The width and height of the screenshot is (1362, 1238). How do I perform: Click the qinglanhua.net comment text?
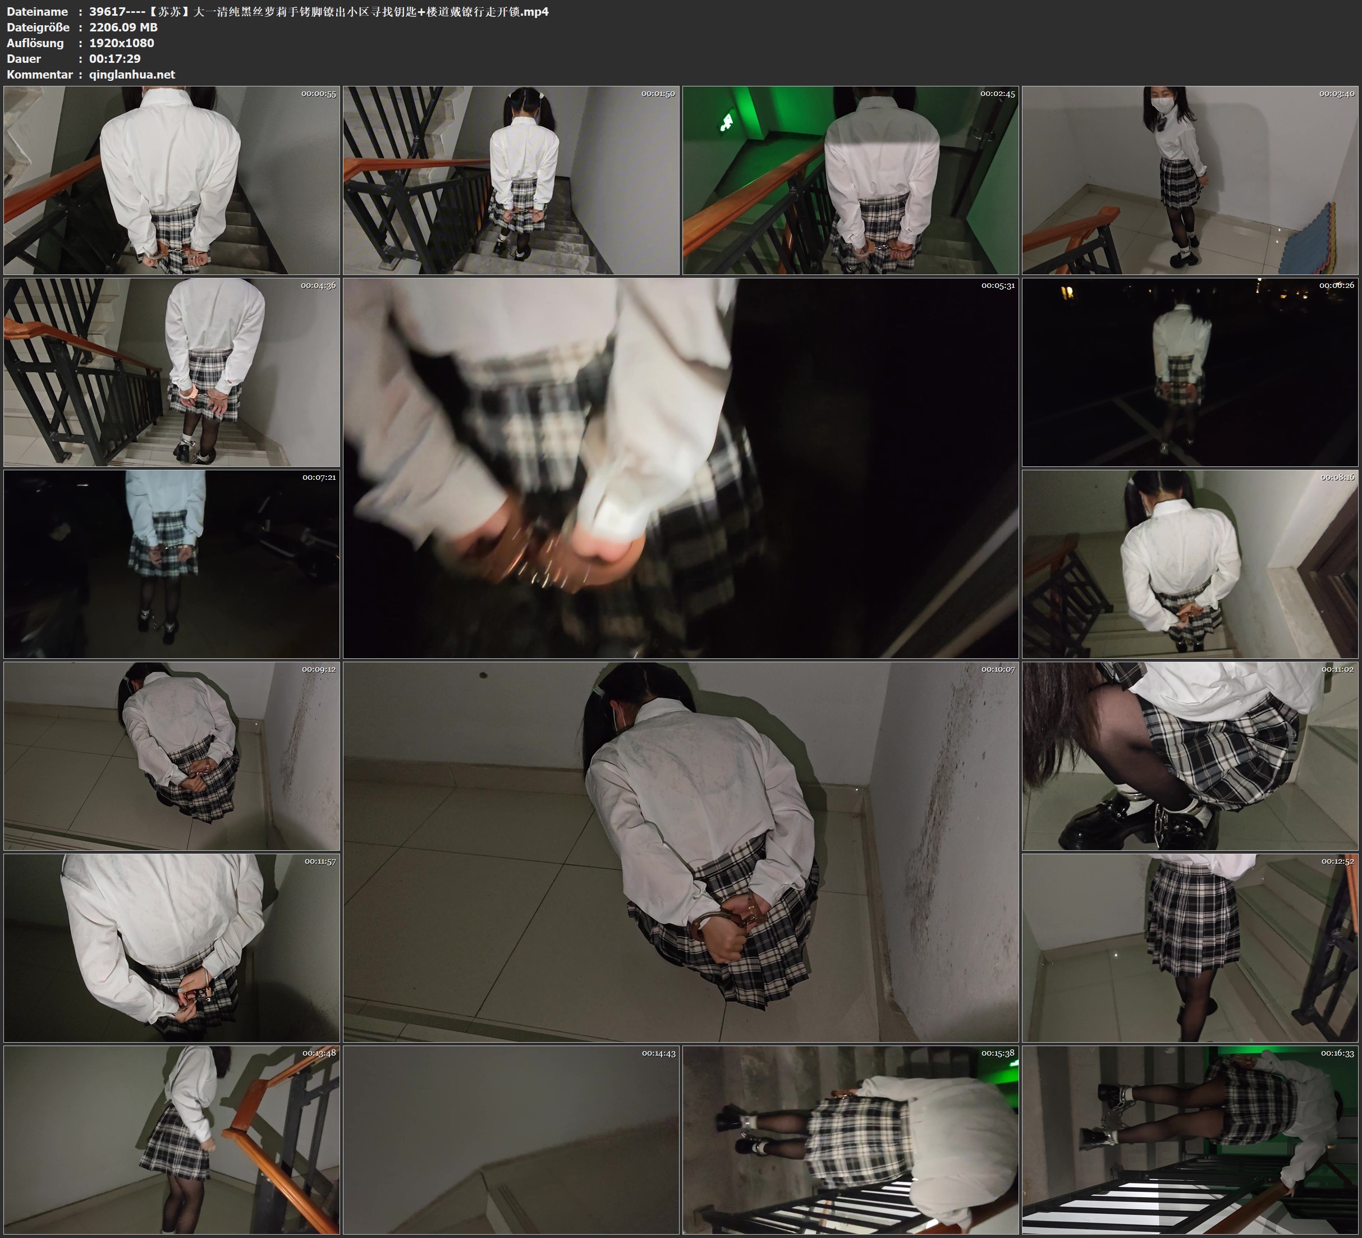pyautogui.click(x=132, y=74)
